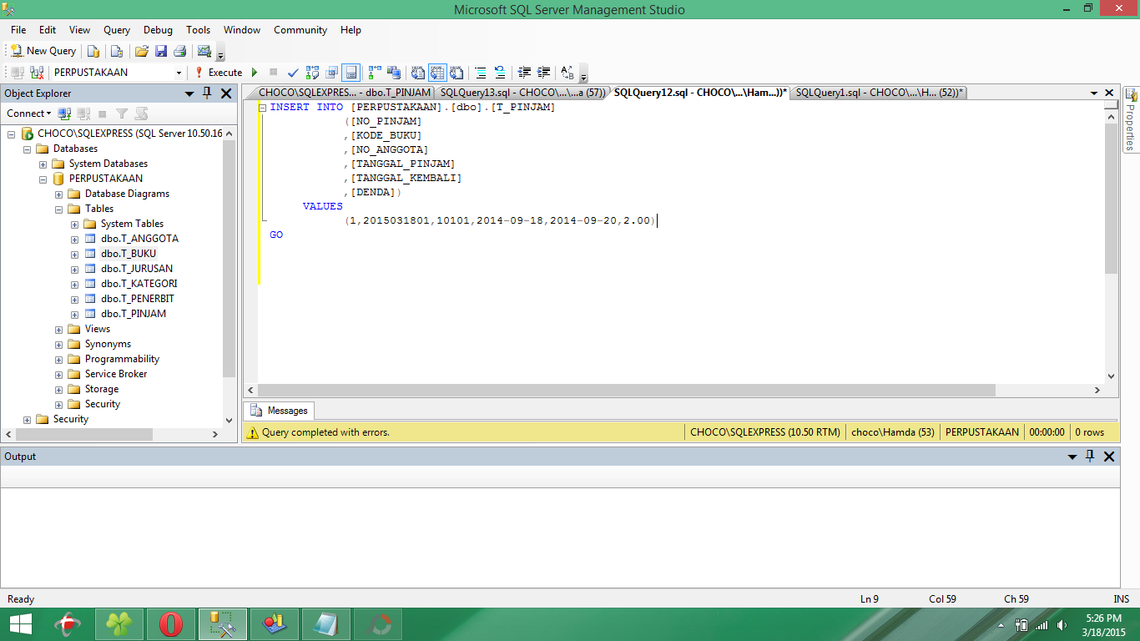Collapse the T_PINJAM insert statement block
This screenshot has height=641, width=1140.
261,107
